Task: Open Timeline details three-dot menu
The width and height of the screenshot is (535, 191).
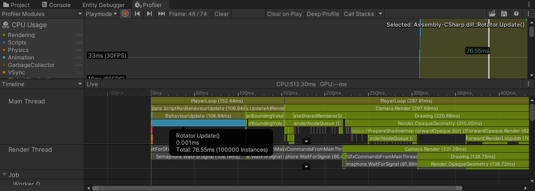Action: pyautogui.click(x=528, y=84)
